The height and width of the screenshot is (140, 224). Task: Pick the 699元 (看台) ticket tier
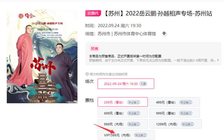[x=123, y=113]
